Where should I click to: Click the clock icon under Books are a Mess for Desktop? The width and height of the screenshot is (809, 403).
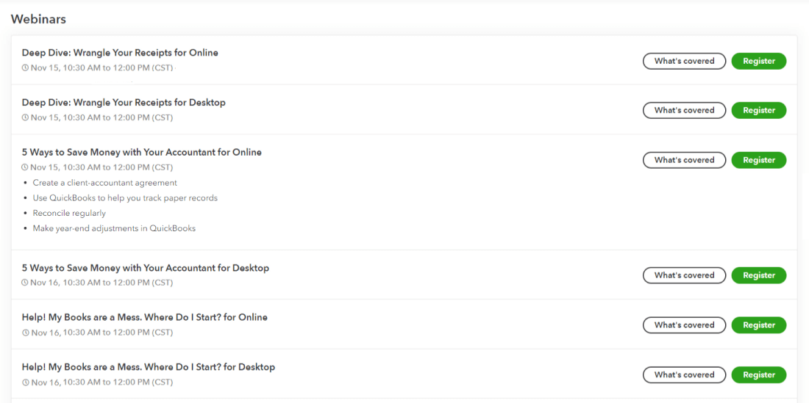tap(25, 382)
